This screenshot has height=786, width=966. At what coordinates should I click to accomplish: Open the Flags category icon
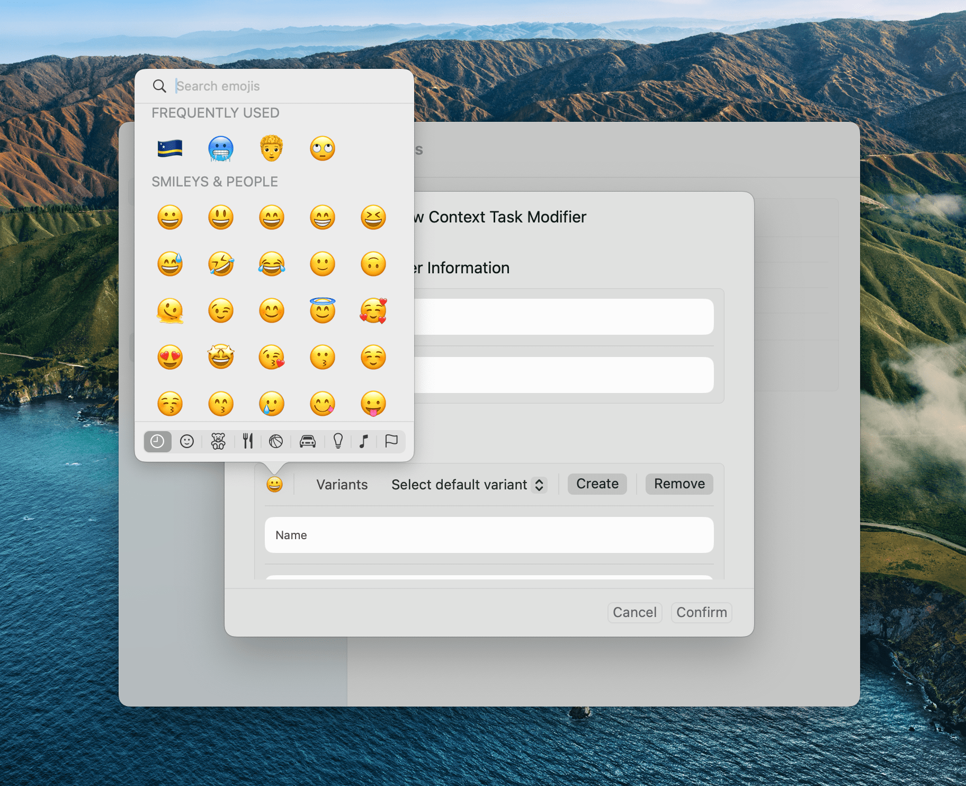coord(392,441)
